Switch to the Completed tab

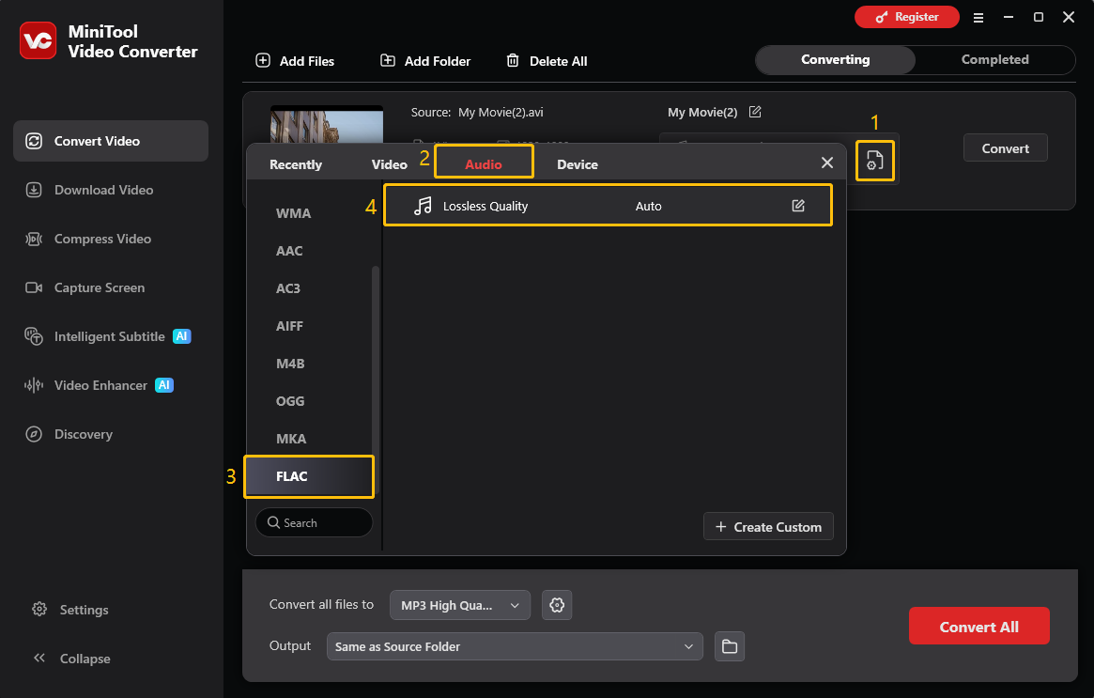coord(994,60)
